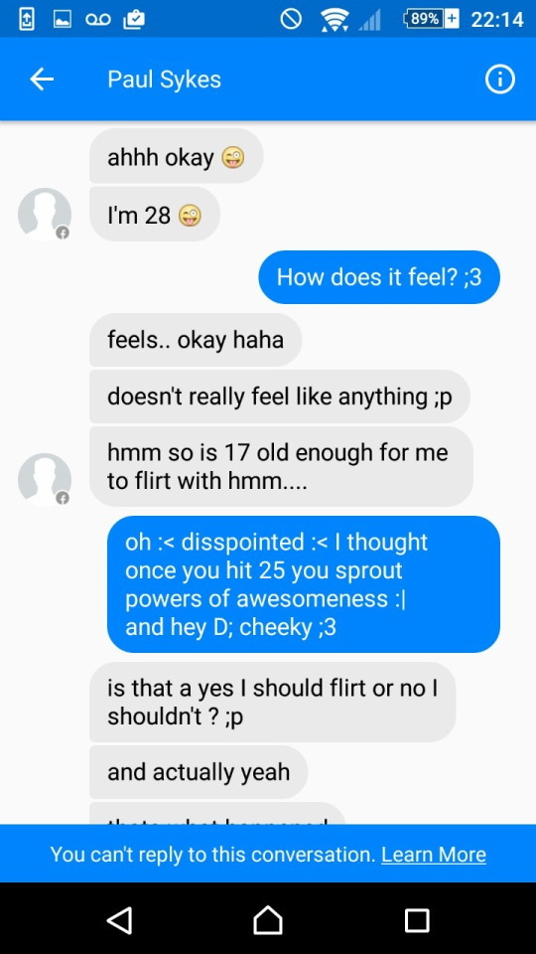Tap the do-not-disturb circle icon in the status bar

[291, 20]
